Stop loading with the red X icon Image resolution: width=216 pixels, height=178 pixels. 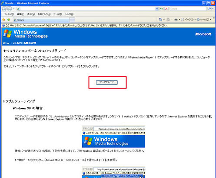click(166, 9)
